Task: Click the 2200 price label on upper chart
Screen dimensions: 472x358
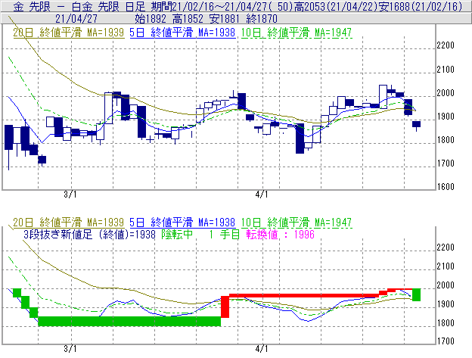Action: click(x=446, y=45)
